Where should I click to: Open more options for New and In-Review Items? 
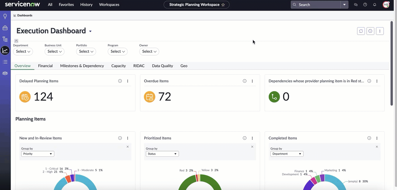[128, 138]
